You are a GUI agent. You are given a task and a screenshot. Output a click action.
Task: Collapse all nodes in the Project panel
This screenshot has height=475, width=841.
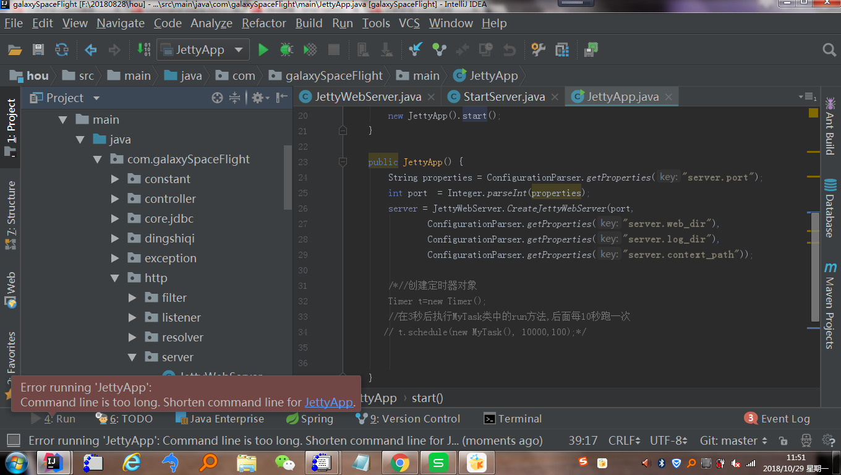[235, 98]
